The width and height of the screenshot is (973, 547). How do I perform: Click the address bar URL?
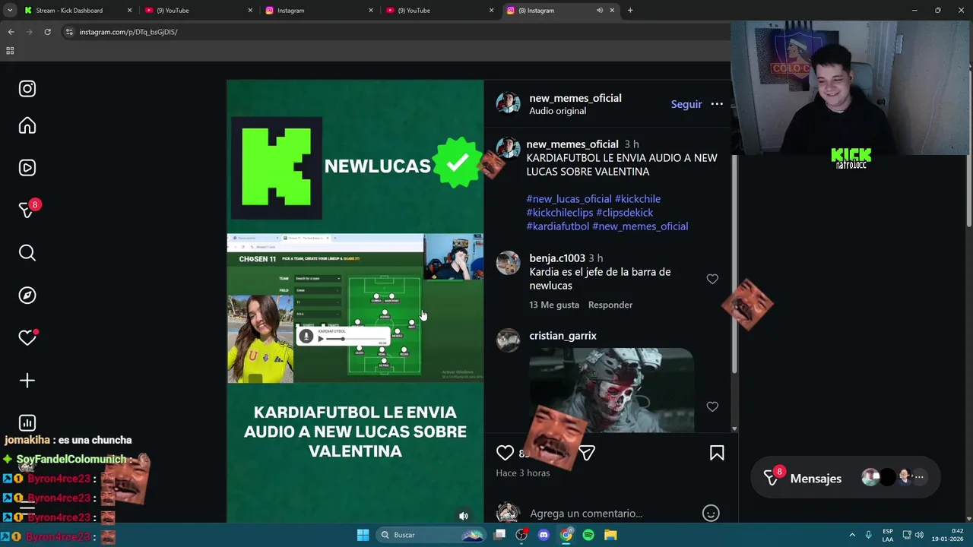click(128, 32)
